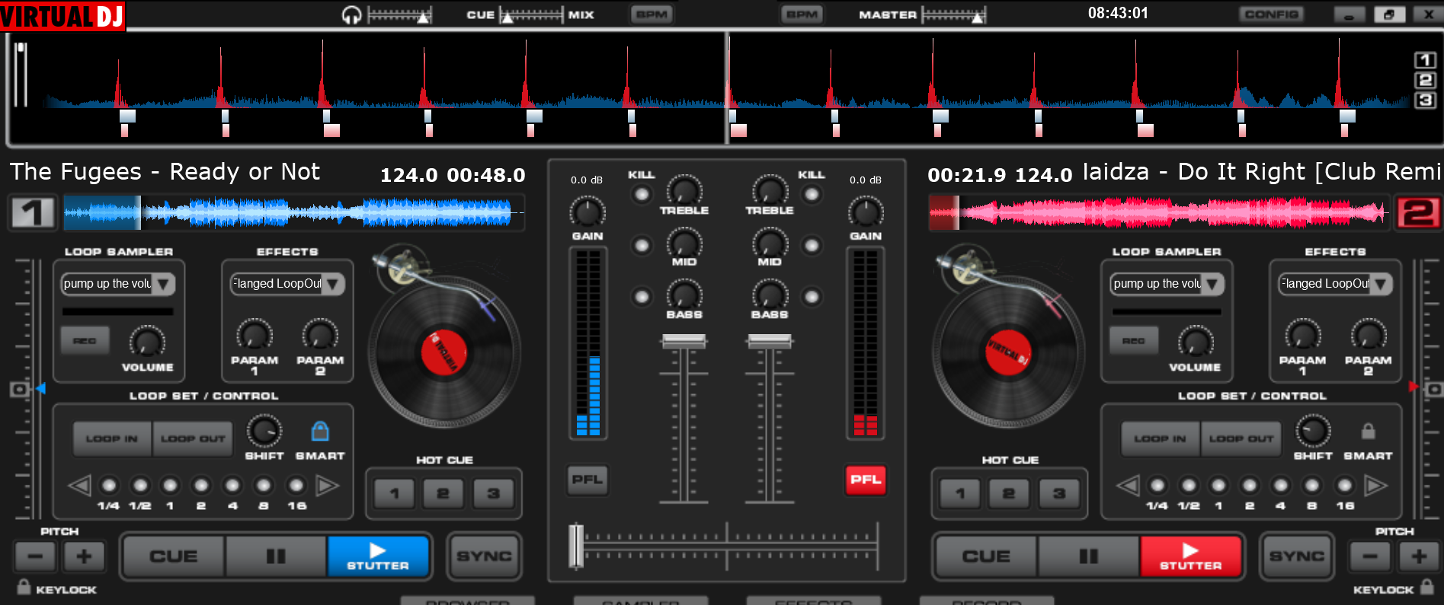Toggle deck 1 smart loop lock icon
Image resolution: width=1444 pixels, height=605 pixels.
point(320,431)
